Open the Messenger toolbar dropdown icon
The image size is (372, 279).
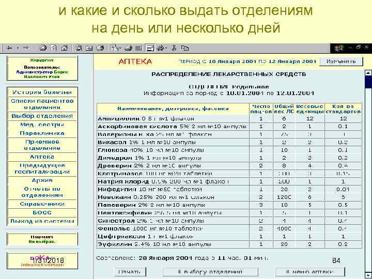point(162,48)
